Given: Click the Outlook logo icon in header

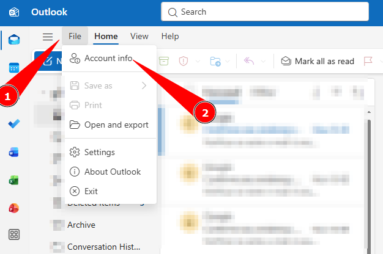Looking at the screenshot, I should 14,12.
